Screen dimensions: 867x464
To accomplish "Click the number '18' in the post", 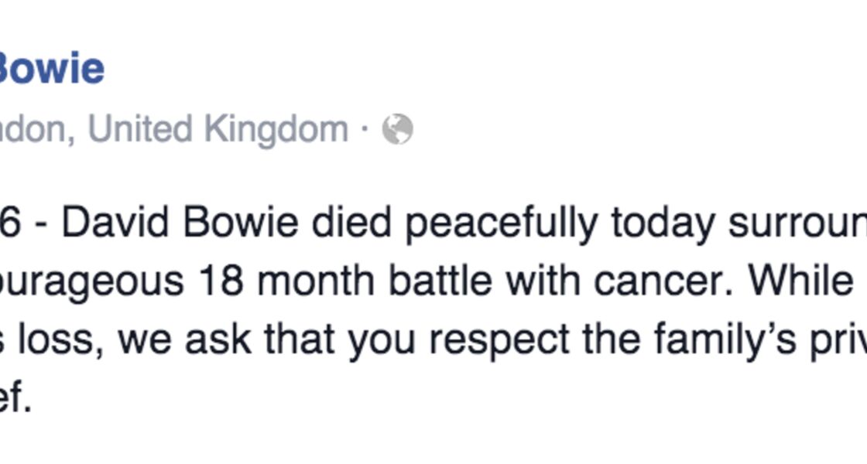I will coord(221,281).
